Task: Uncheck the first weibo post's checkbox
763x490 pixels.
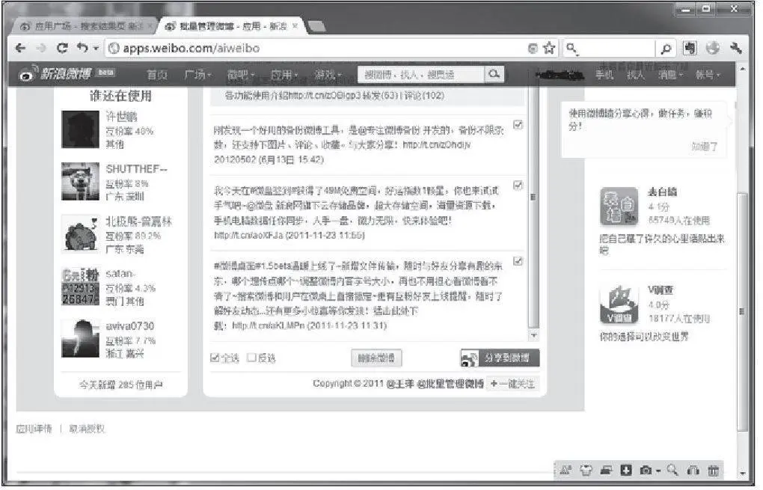Action: tap(518, 124)
